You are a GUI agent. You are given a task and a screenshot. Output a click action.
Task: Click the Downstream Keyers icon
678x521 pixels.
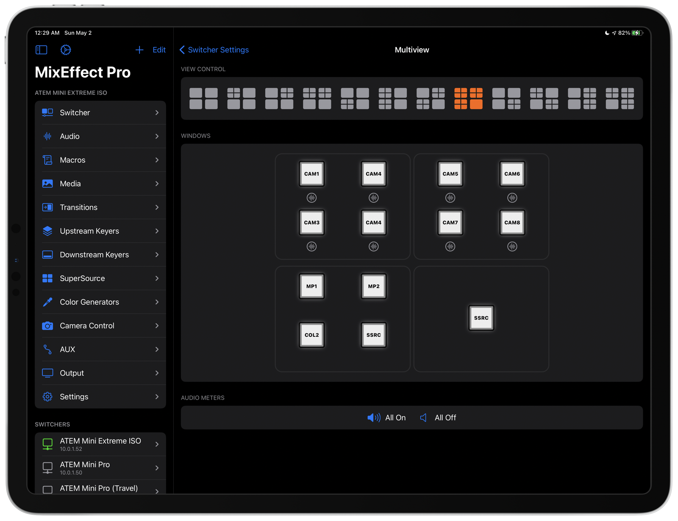tap(47, 255)
